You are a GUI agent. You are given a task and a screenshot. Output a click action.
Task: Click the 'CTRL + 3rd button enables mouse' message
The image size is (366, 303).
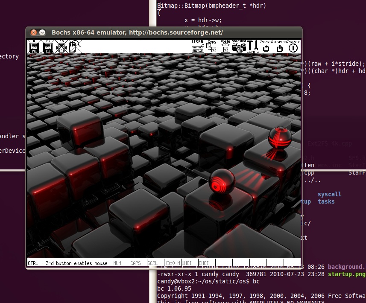(x=67, y=263)
